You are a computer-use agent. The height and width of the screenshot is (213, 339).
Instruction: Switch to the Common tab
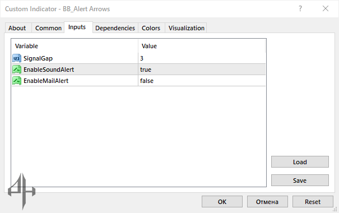click(48, 28)
